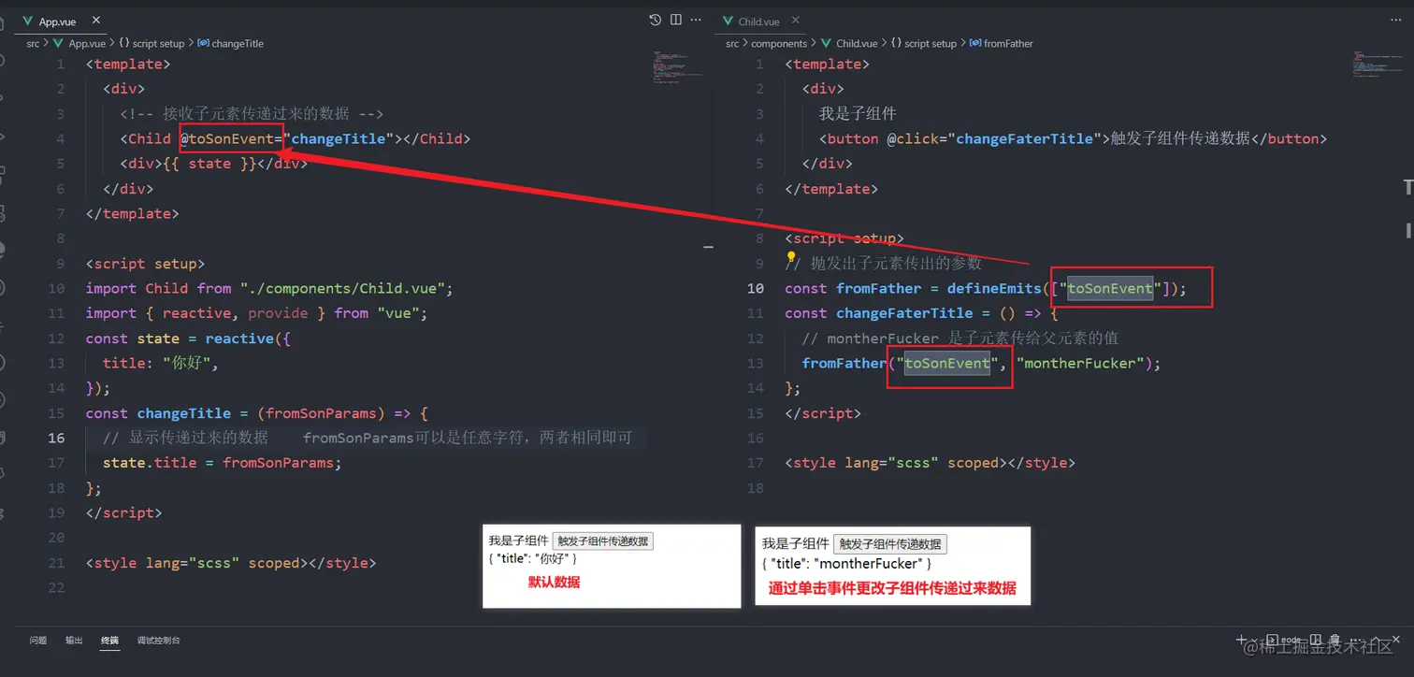The height and width of the screenshot is (677, 1414).
Task: Click defineEmits on line 10 of Child.vue
Action: tap(994, 288)
